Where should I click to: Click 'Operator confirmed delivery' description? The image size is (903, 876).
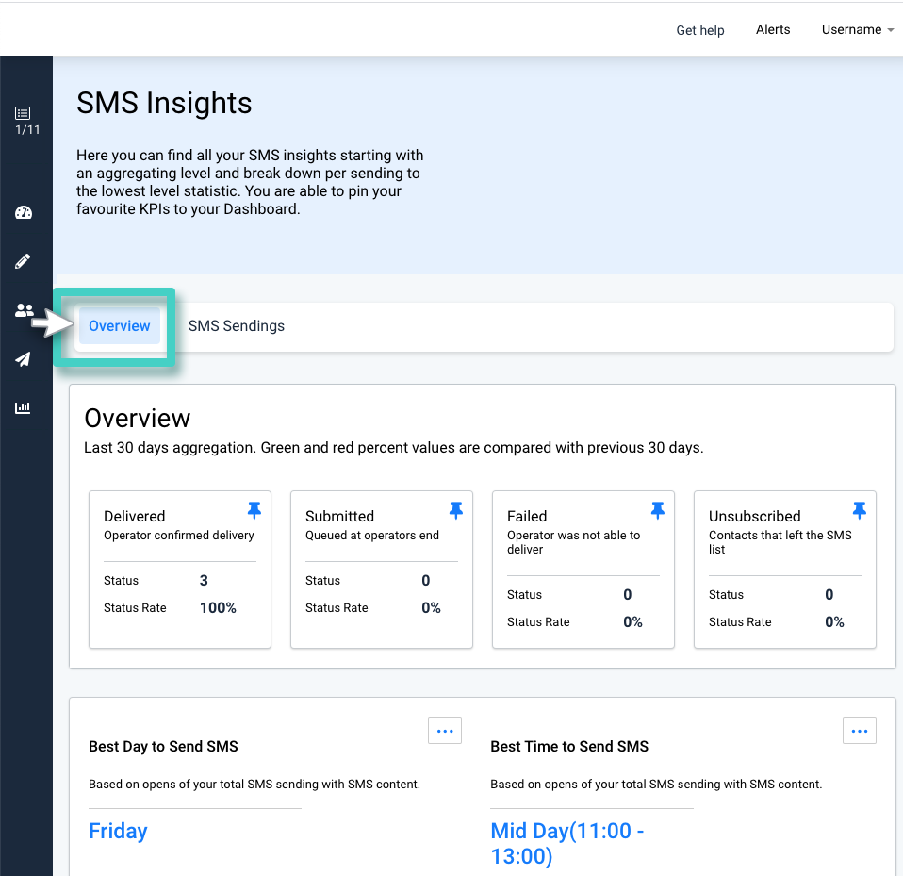coord(178,535)
